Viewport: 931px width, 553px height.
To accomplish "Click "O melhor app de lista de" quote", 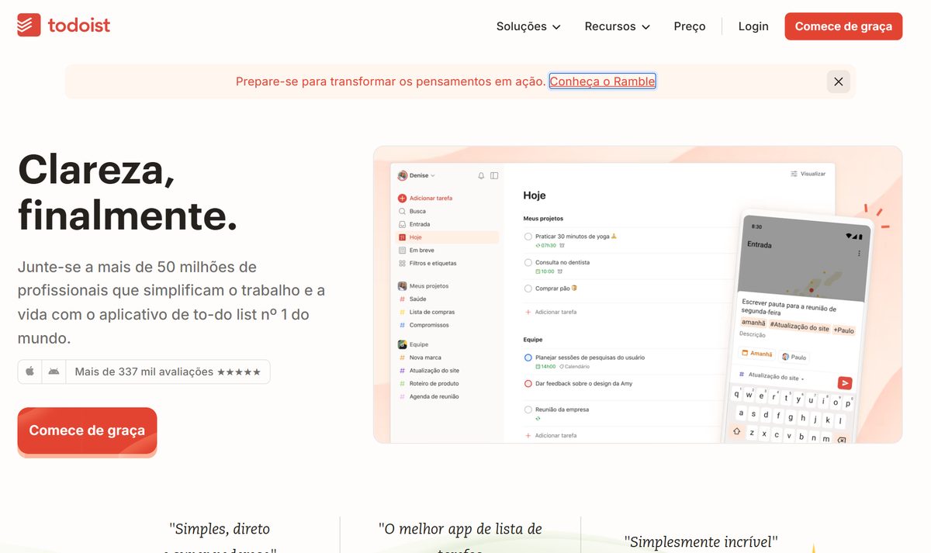I will (x=460, y=529).
